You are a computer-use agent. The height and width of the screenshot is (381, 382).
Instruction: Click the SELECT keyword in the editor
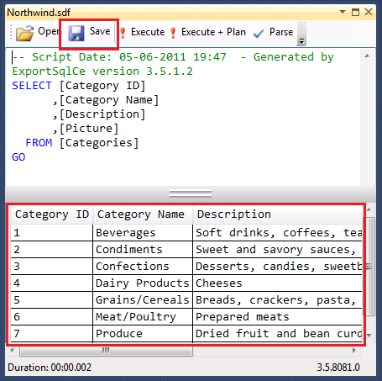[x=32, y=86]
